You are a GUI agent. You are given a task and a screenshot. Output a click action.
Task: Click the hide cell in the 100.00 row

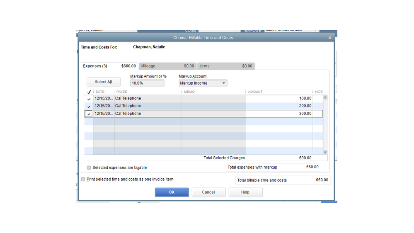[x=318, y=99]
